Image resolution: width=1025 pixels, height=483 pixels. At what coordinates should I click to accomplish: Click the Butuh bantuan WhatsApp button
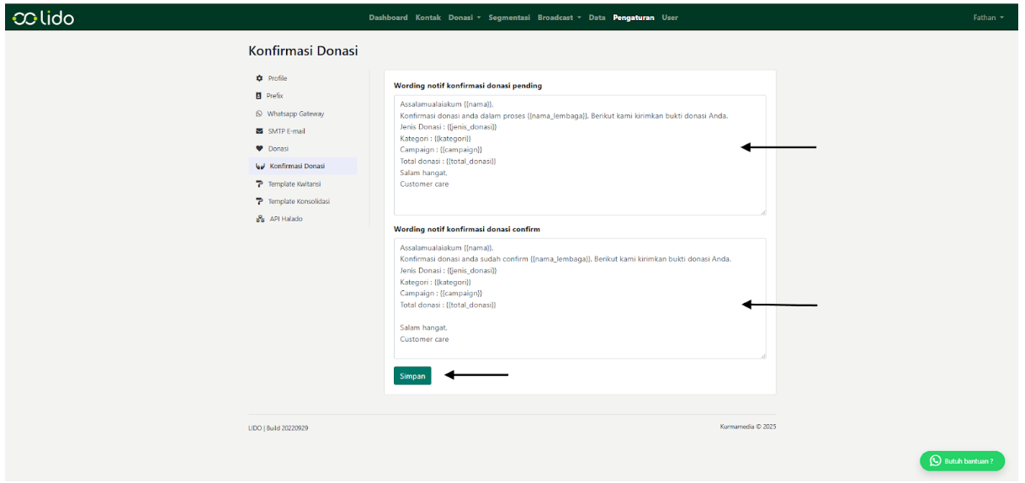coord(961,460)
